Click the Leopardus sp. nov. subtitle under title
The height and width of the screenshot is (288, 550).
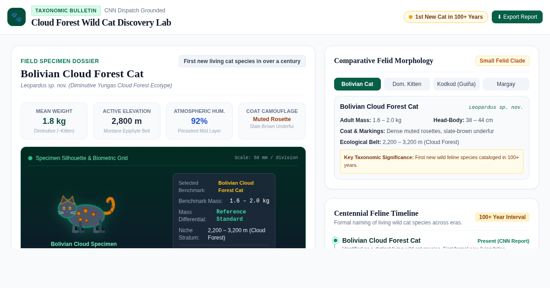tap(96, 85)
